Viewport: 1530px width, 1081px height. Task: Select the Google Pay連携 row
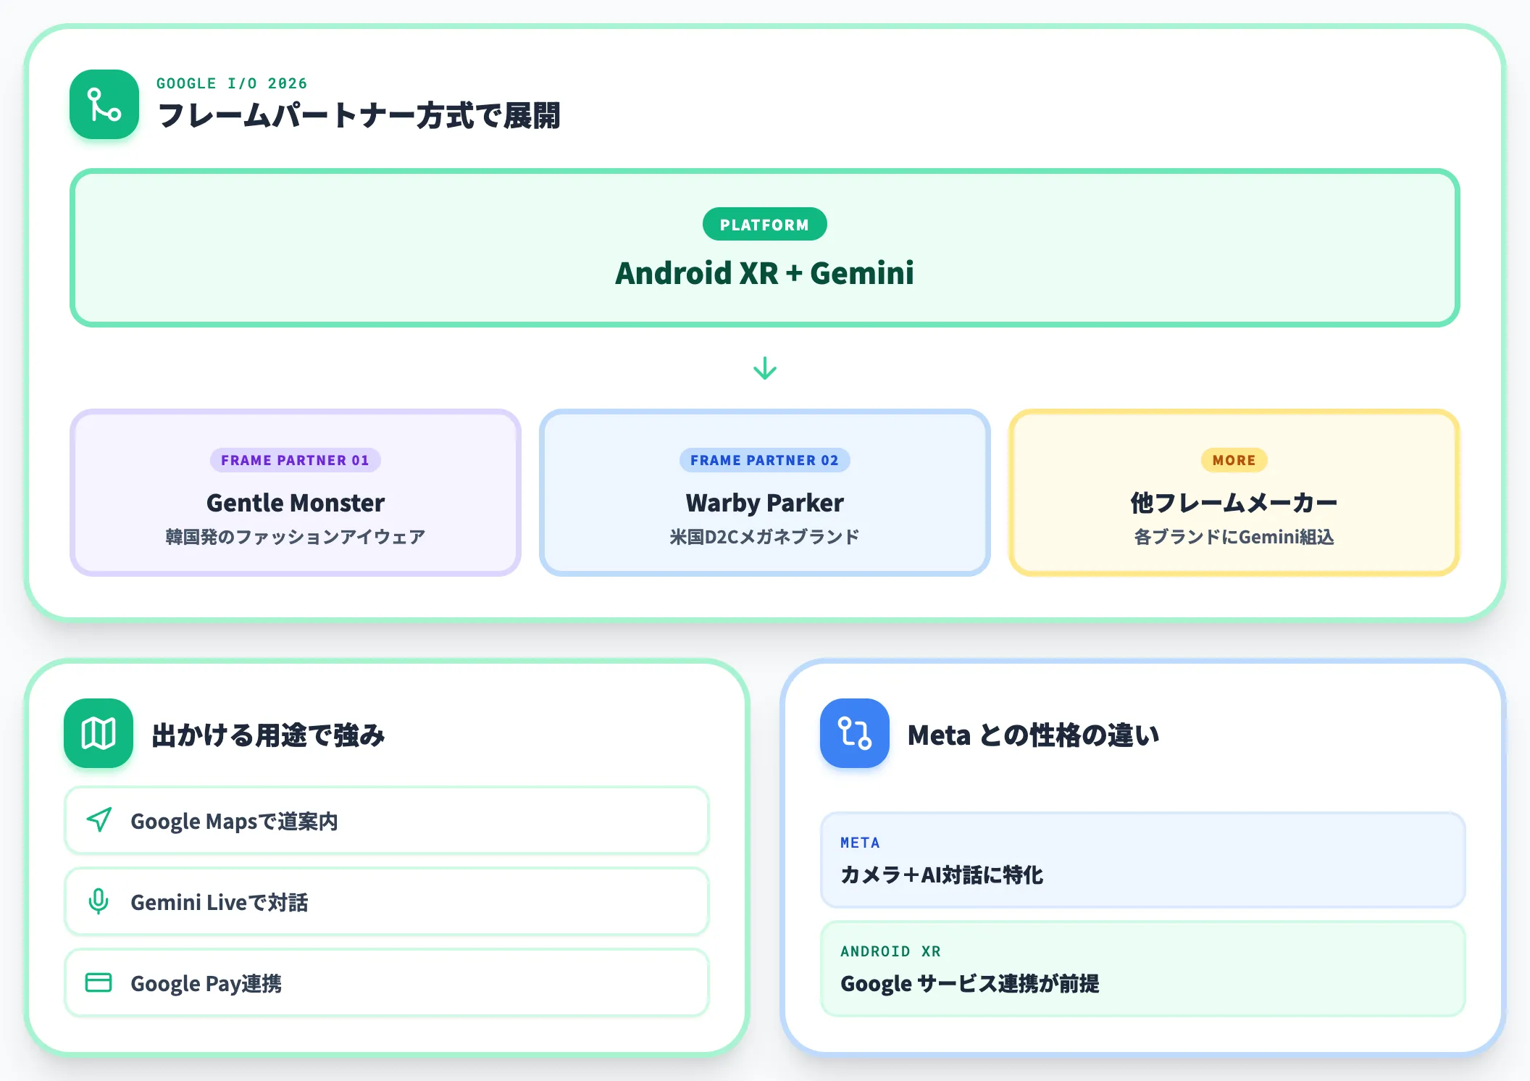[387, 982]
